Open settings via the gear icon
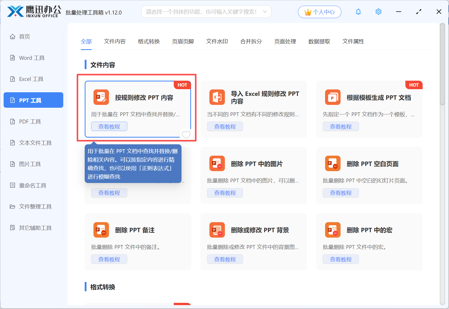 (x=378, y=12)
